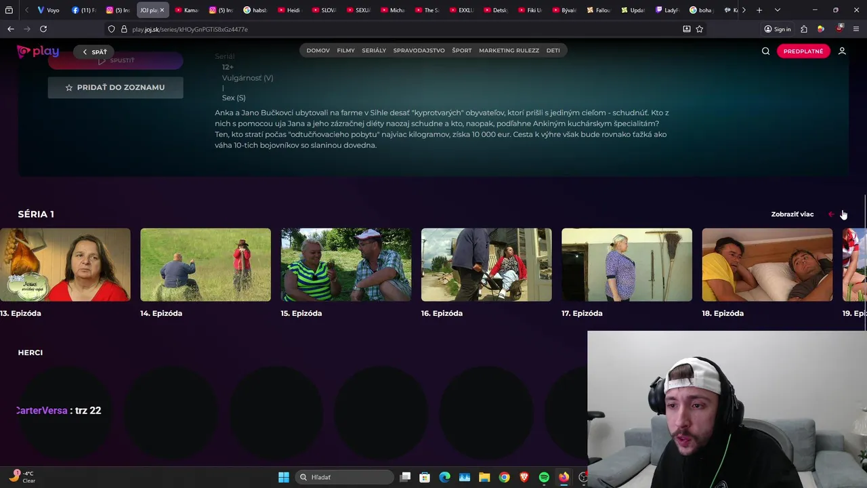Open the extensions puzzle icon
Image resolution: width=867 pixels, height=488 pixels.
(x=803, y=29)
